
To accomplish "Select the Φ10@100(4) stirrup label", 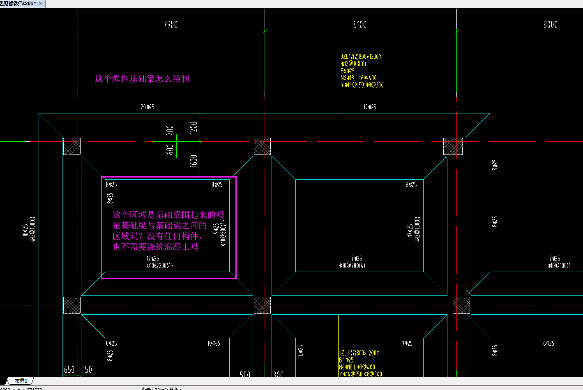I will coord(560,266).
